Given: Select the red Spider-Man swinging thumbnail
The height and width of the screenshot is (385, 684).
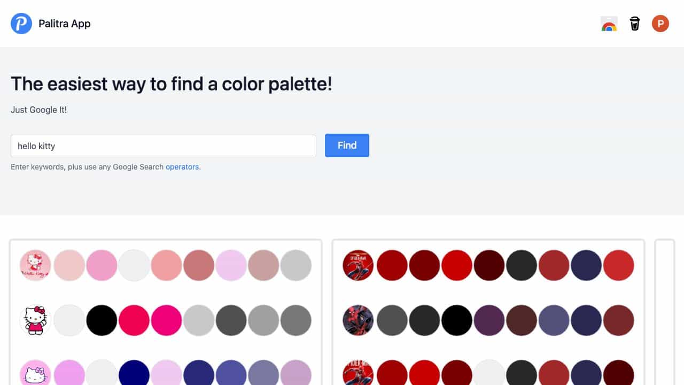Looking at the screenshot, I should tap(358, 265).
